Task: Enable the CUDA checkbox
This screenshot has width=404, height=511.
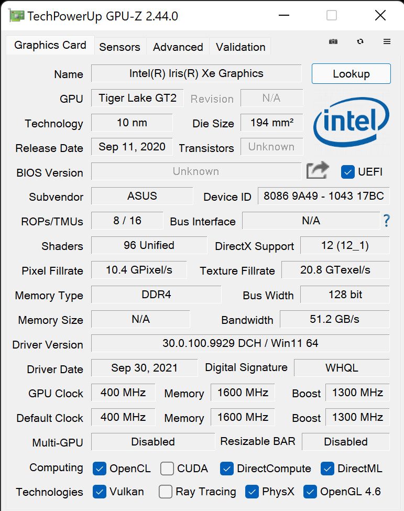Action: point(167,469)
